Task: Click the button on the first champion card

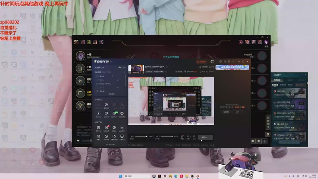Action: [x=302, y=92]
